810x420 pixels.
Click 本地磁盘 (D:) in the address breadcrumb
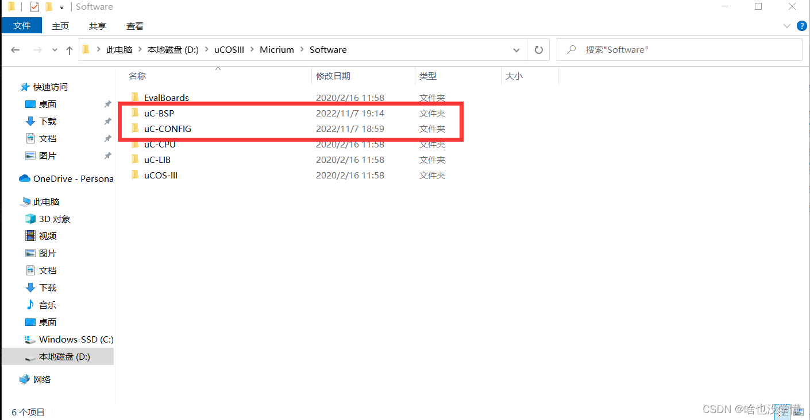click(173, 50)
